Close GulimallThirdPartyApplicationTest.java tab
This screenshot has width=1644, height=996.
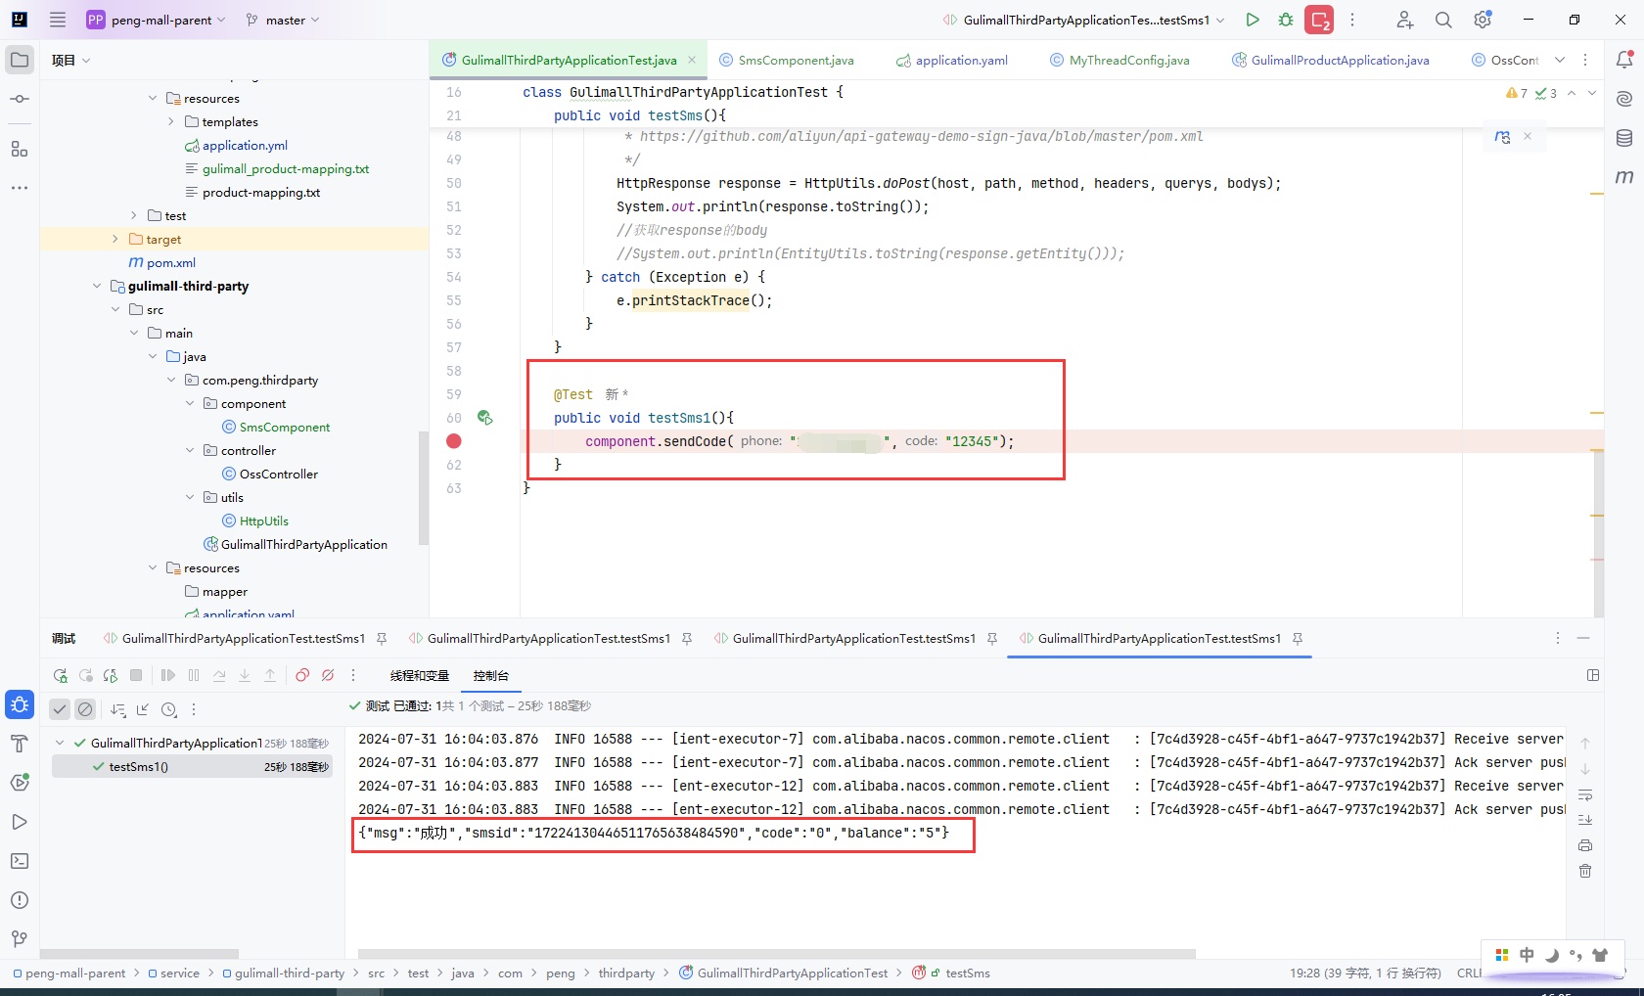pyautogui.click(x=692, y=60)
